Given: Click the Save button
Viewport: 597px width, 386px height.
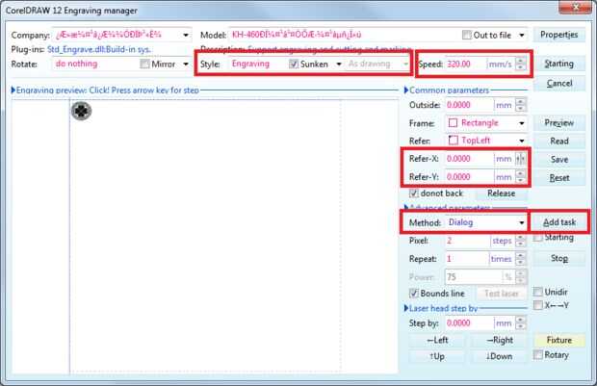Looking at the screenshot, I should tap(558, 160).
